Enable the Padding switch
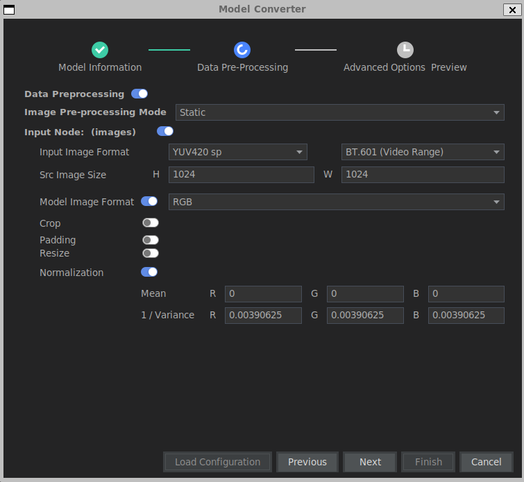The image size is (524, 482). (x=151, y=240)
